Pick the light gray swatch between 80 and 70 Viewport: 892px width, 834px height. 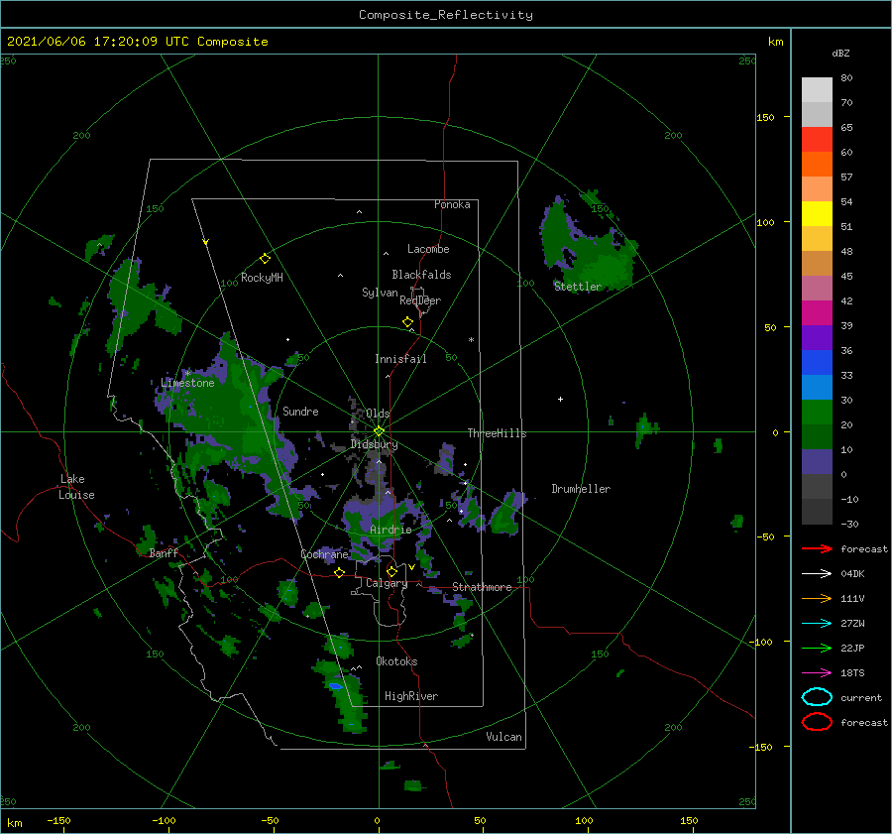817,90
